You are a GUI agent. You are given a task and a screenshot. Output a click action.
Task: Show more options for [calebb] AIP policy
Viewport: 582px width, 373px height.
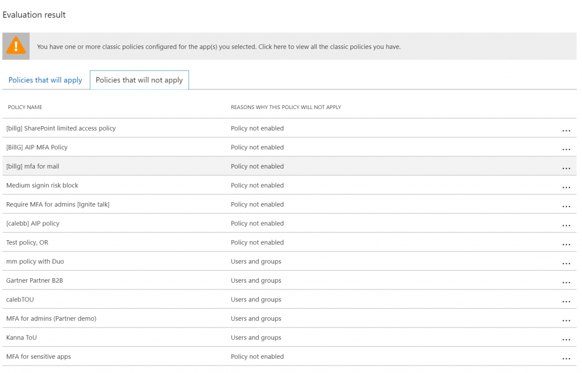(x=566, y=225)
